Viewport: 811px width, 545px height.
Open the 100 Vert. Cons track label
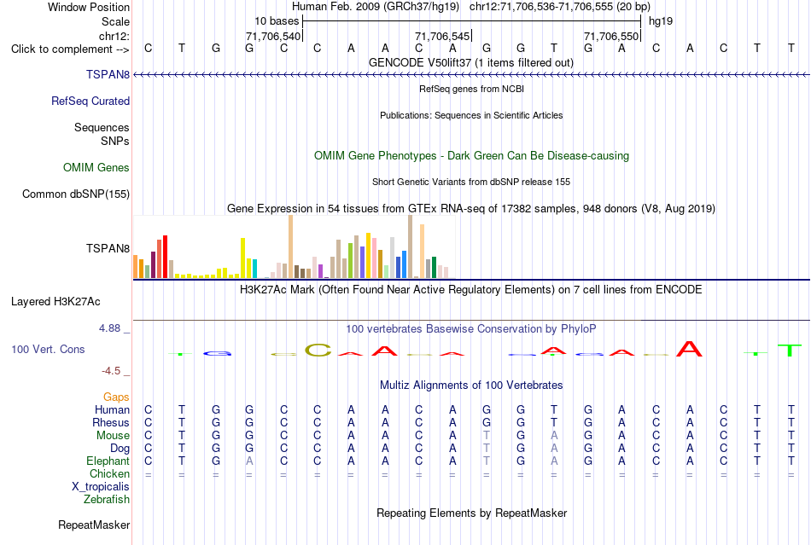(48, 349)
